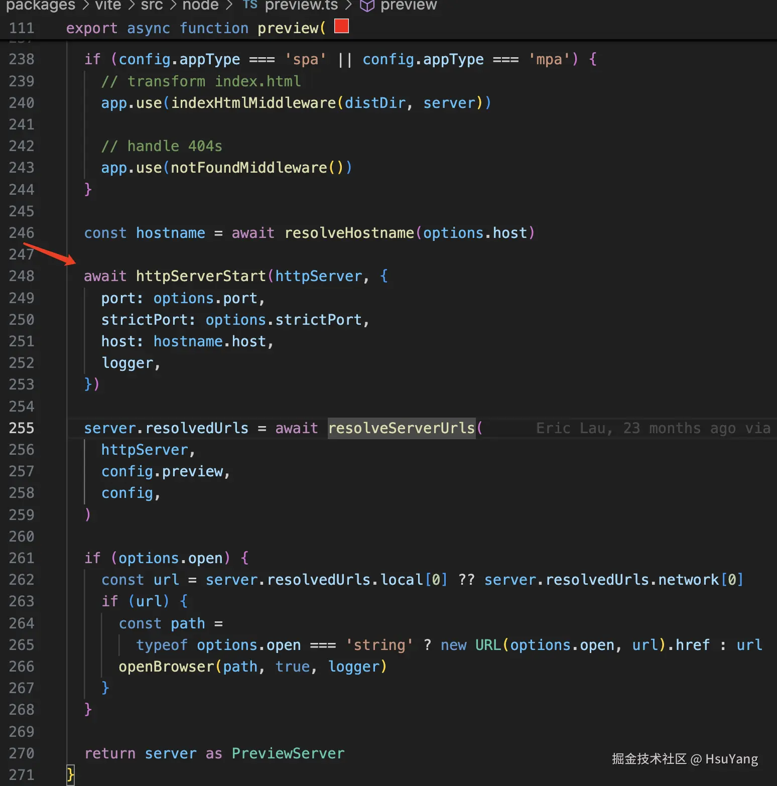The image size is (777, 786).
Task: Open the 'preview' symbol breadcrumb
Action: tap(409, 5)
